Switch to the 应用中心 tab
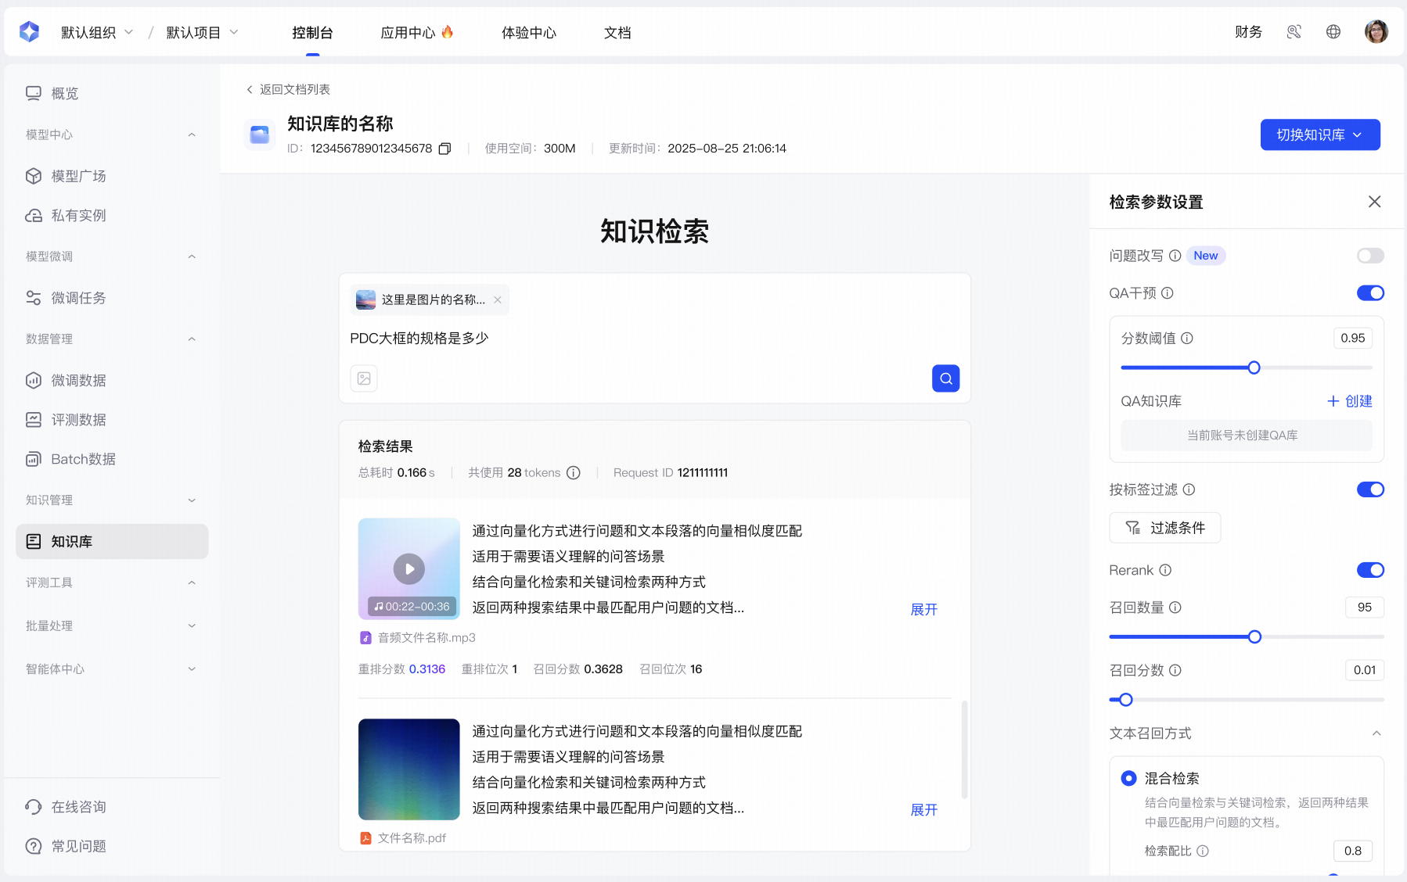Screen dimensions: 1407x882 (416, 32)
